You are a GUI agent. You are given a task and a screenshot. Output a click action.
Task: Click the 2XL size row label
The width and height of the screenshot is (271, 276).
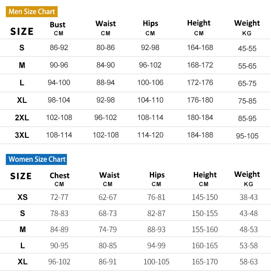click(x=22, y=118)
